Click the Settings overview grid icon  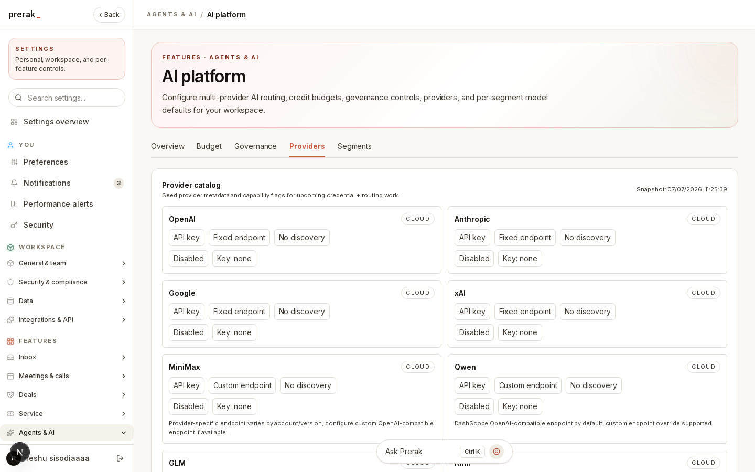click(x=14, y=122)
